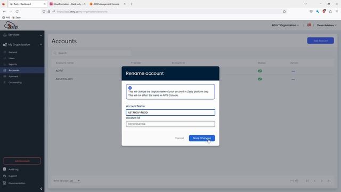The width and height of the screenshot is (341, 192).
Task: Click the ADV-IT account name cell
Action: point(60,71)
